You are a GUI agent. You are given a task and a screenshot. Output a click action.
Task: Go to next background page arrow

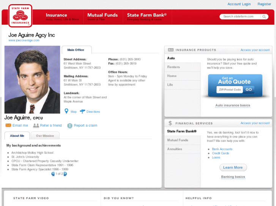coord(65,174)
